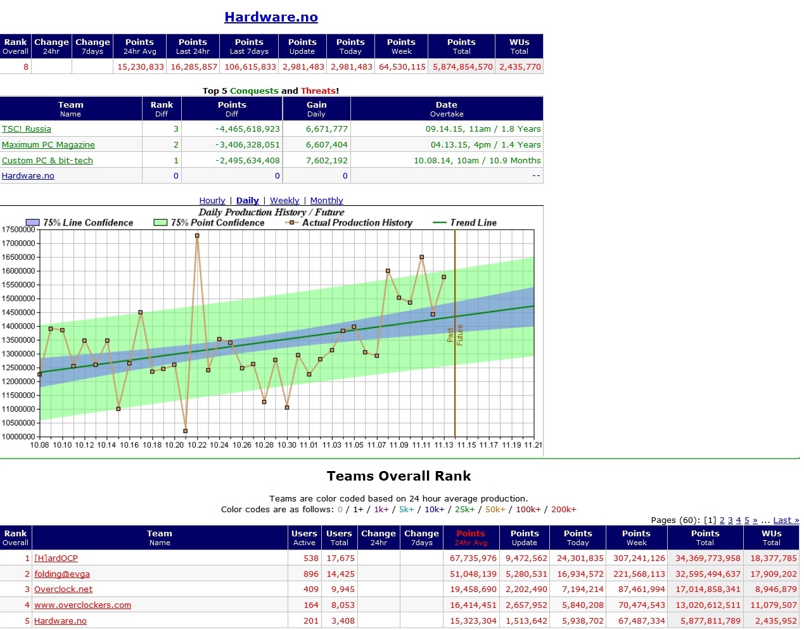This screenshot has height=630, width=804.
Task: Click Actual Production History legend marker
Action: click(292, 222)
